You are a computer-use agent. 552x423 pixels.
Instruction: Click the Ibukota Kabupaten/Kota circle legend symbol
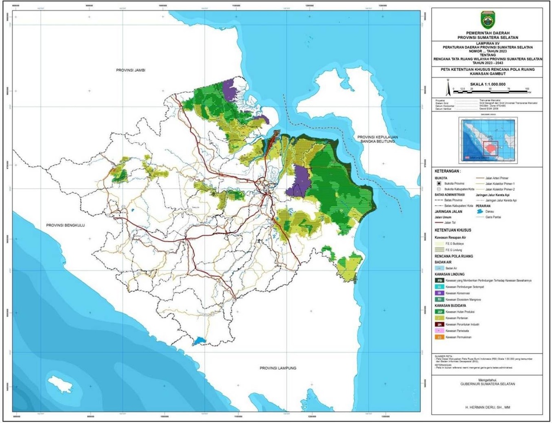439,189
